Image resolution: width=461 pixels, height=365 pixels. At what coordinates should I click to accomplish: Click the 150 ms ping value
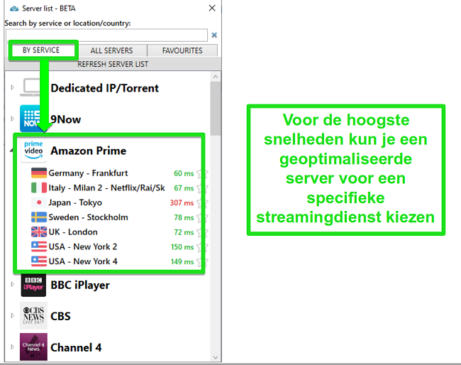click(x=182, y=247)
